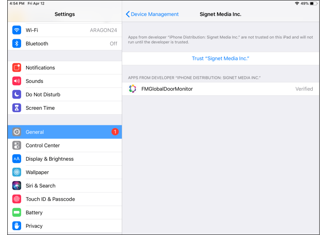
Task: Open Privacy settings
Action: pos(34,226)
